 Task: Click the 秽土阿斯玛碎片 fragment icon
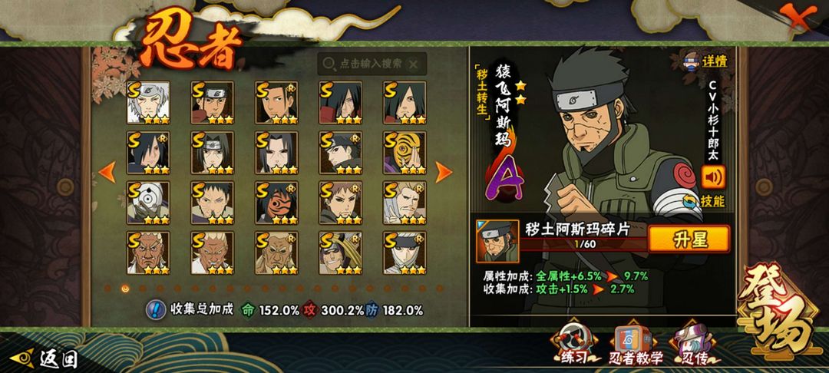[x=497, y=242]
